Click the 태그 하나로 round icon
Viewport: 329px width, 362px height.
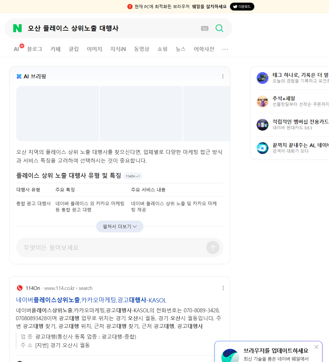(263, 78)
